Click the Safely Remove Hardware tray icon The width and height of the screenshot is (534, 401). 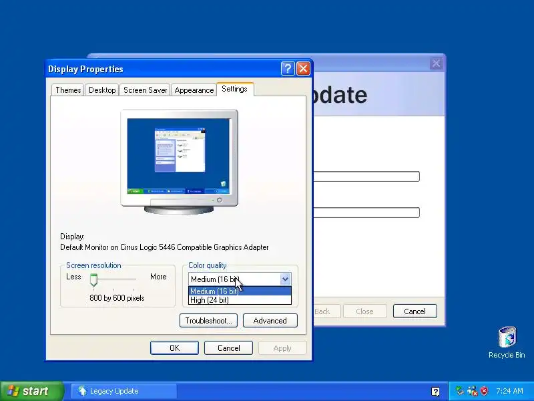pyautogui.click(x=460, y=391)
